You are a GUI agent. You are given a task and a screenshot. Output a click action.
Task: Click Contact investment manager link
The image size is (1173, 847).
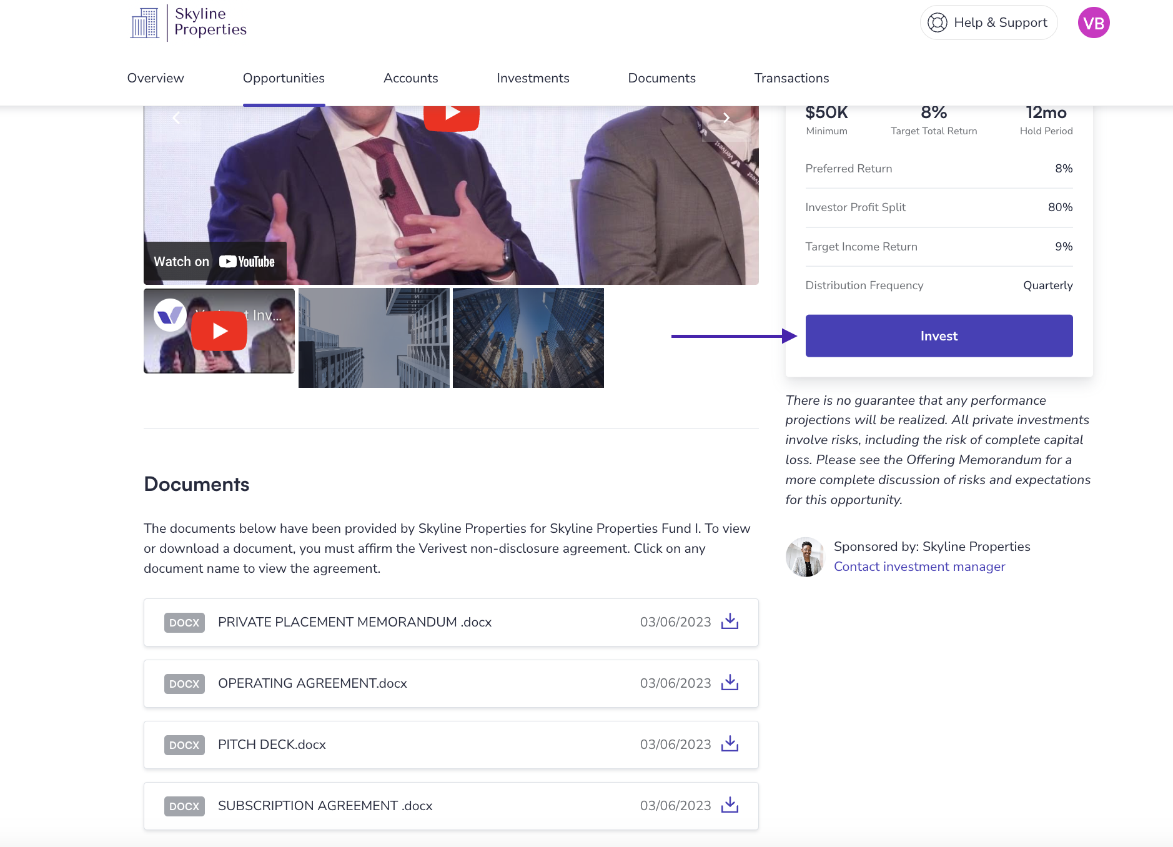pos(919,567)
